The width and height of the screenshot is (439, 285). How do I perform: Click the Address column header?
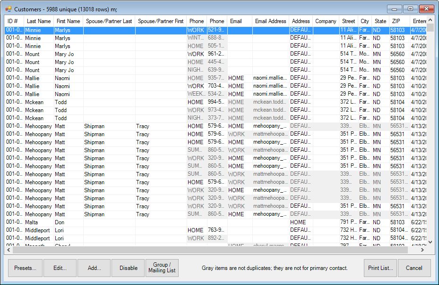(301, 21)
